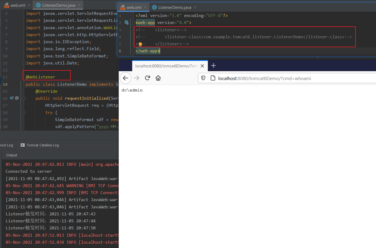Go forward in the browser
The height and width of the screenshot is (248, 376).
click(x=137, y=78)
